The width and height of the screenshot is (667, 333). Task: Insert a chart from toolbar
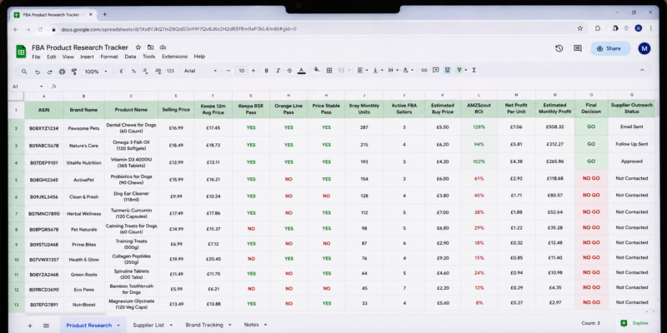[447, 70]
